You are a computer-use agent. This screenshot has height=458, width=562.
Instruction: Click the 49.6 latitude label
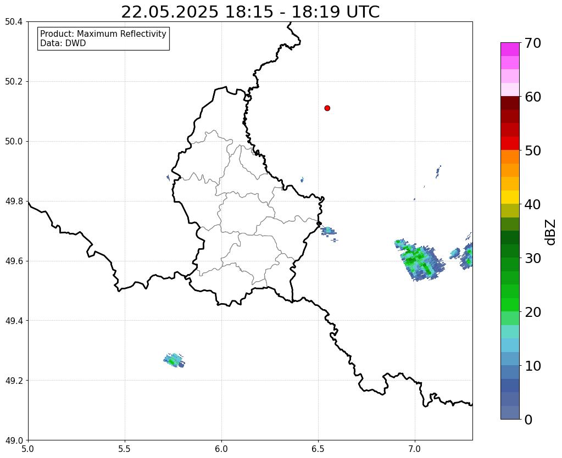click(14, 261)
